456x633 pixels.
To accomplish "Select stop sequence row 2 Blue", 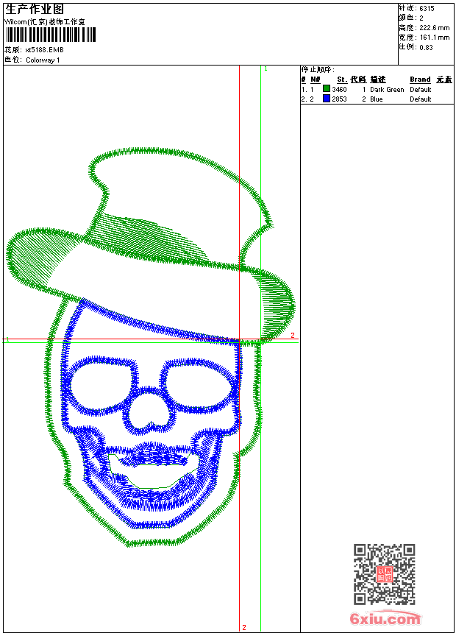I will pyautogui.click(x=377, y=99).
